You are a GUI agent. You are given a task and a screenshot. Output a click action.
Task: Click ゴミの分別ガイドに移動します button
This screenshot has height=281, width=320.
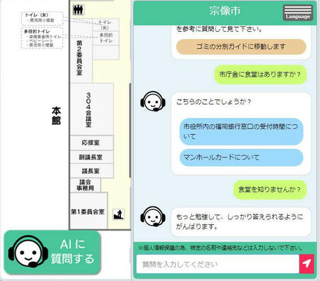coord(241,47)
